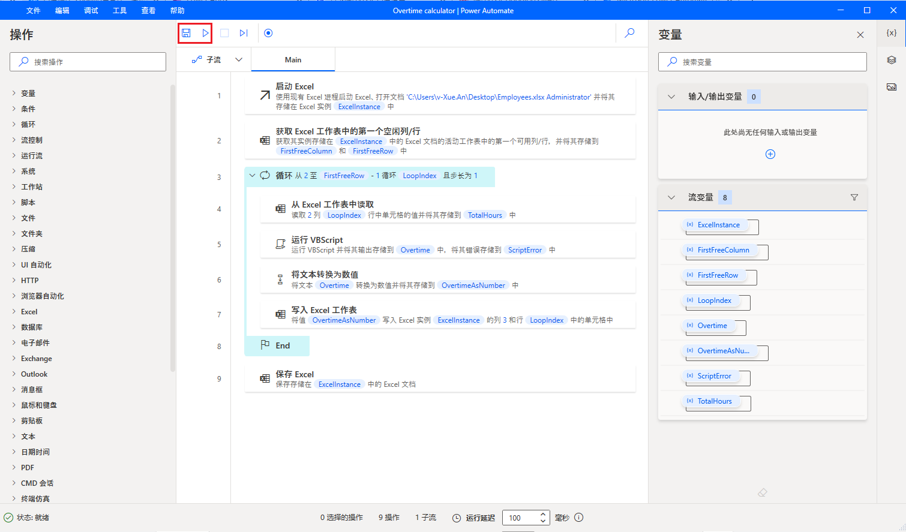Open the 工具 menu
906x532 pixels.
pyautogui.click(x=119, y=10)
